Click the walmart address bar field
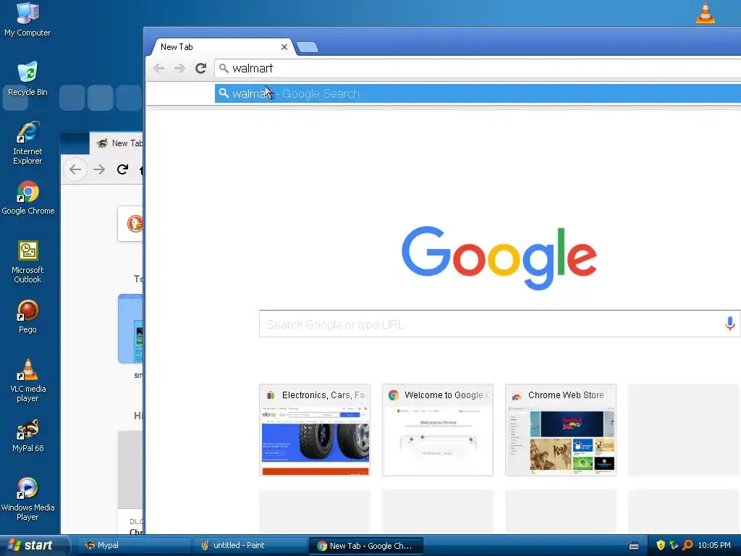741x556 pixels. click(x=478, y=69)
